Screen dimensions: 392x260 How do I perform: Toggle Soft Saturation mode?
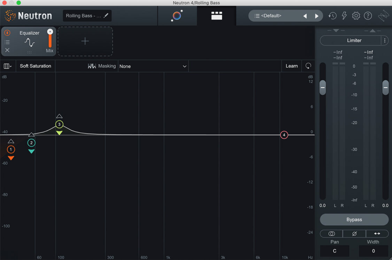[36, 66]
